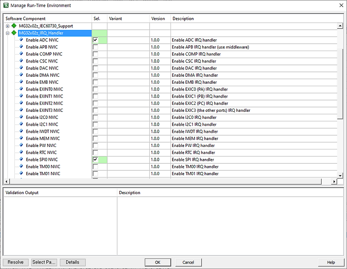Tick the Enable I2C0 NVIC checkbox
Screen dimensions: 347x269
click(x=95, y=117)
